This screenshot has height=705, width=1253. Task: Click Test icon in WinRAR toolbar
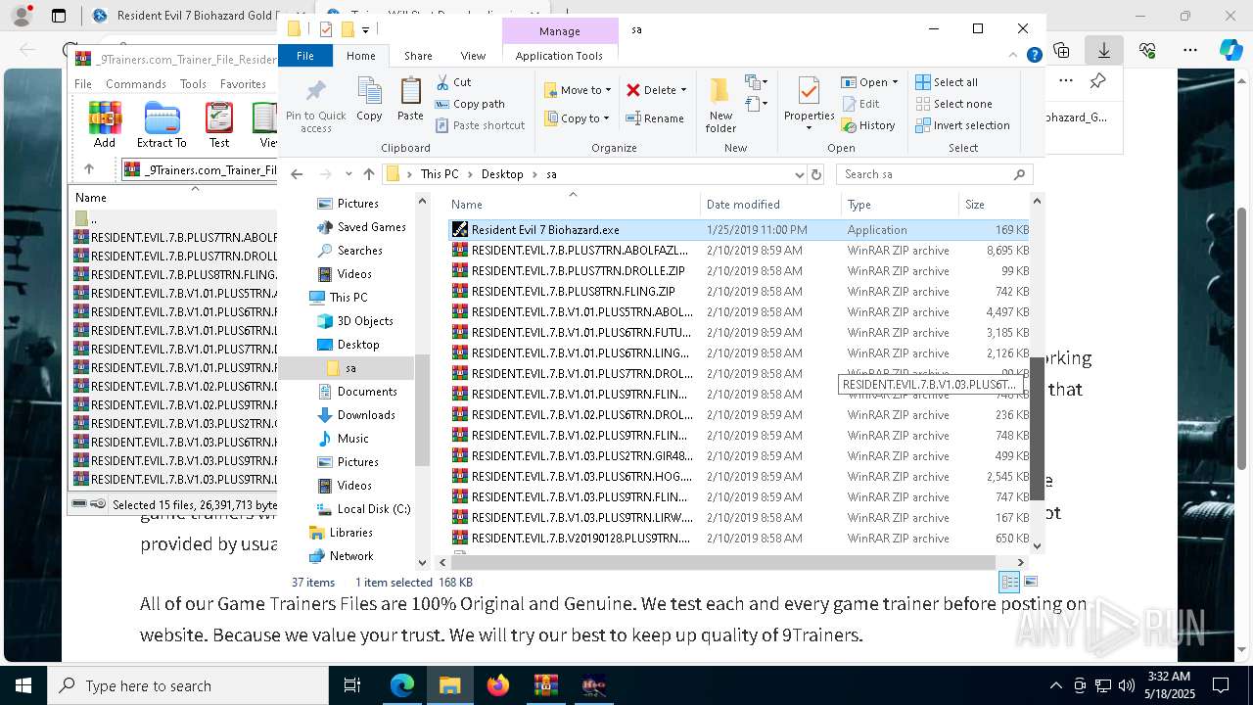pyautogui.click(x=219, y=124)
